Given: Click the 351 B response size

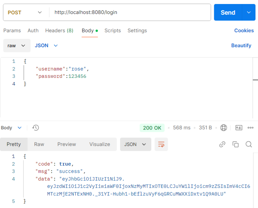Looking at the screenshot, I should pos(205,128).
